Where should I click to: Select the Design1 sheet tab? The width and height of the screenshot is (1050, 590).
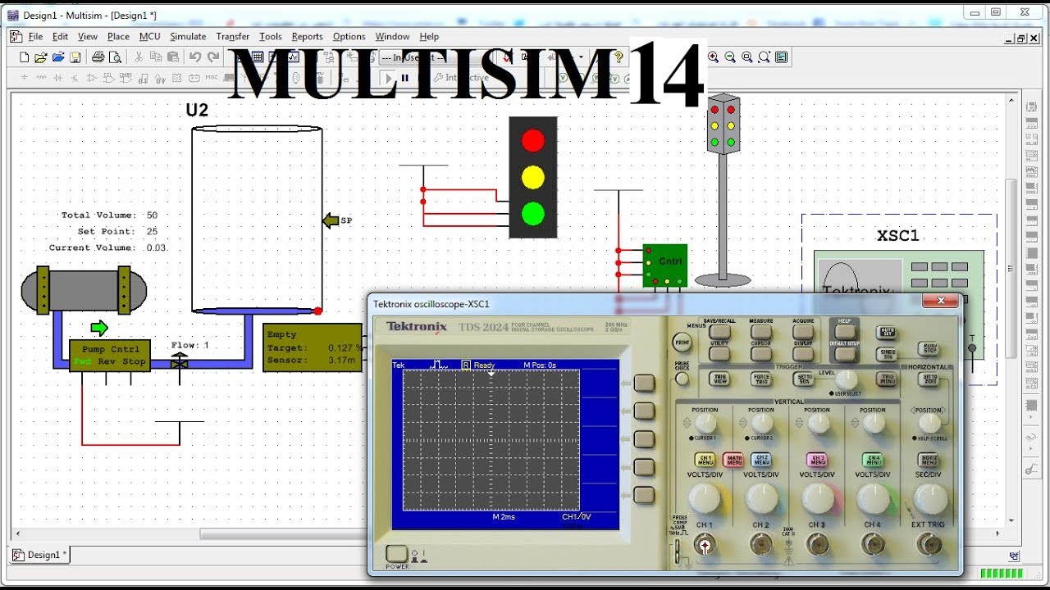click(41, 555)
